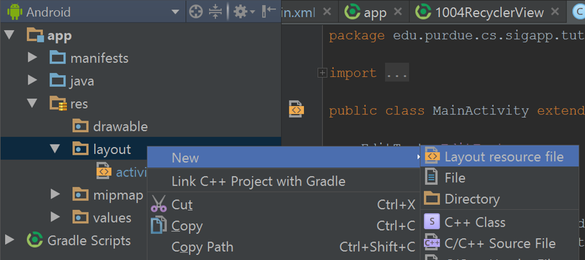Click the collapsed import ellipsis

[x=397, y=73]
